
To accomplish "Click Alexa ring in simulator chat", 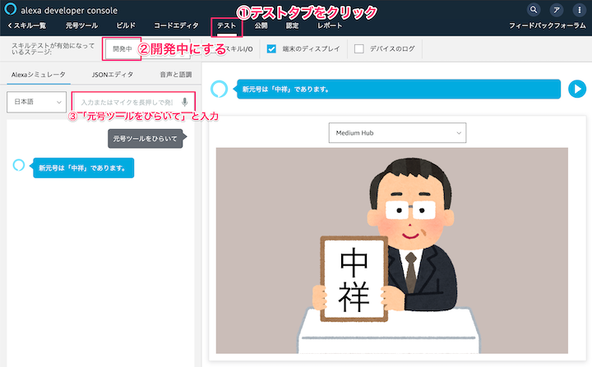I will [x=19, y=165].
